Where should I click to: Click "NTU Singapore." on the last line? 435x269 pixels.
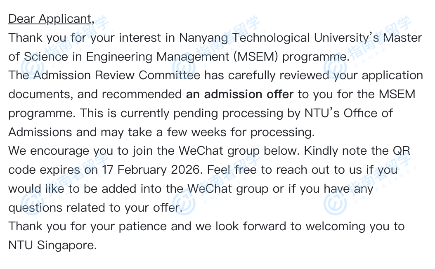click(x=52, y=245)
